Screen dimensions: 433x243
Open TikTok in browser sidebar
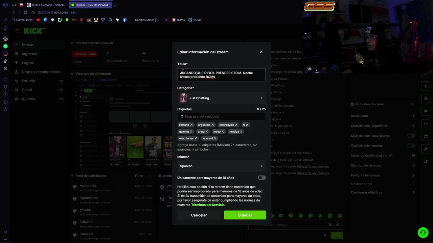coord(5,61)
